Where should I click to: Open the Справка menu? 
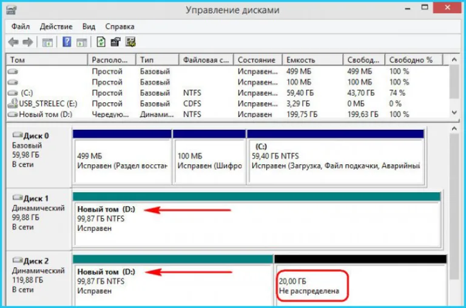pos(120,27)
